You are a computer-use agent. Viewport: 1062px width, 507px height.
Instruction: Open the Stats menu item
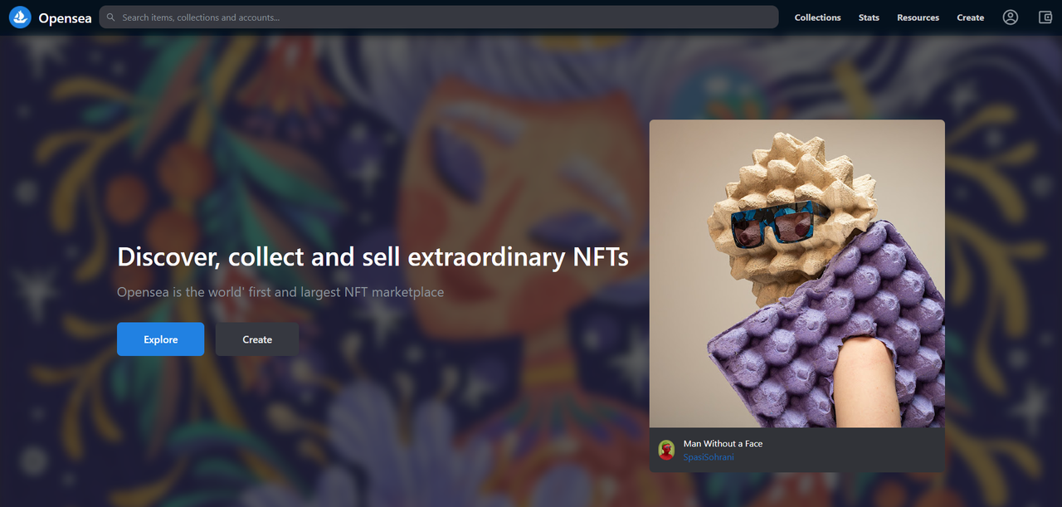869,17
